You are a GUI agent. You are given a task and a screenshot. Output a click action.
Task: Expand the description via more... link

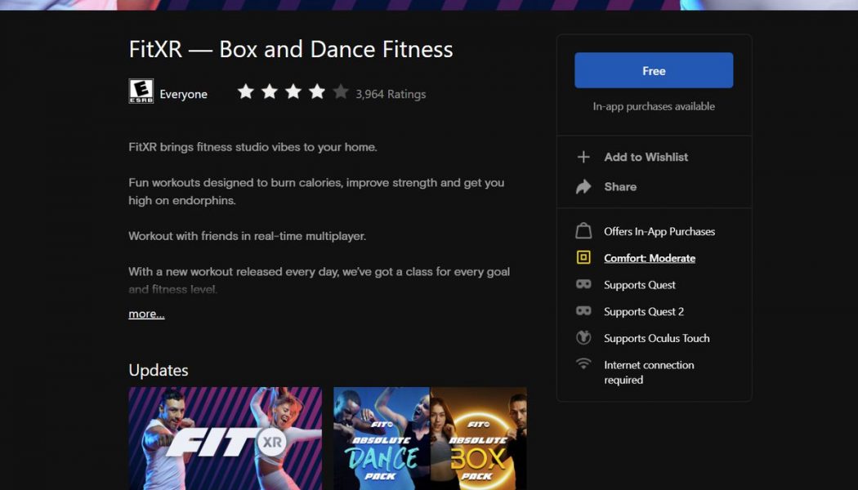tap(145, 313)
